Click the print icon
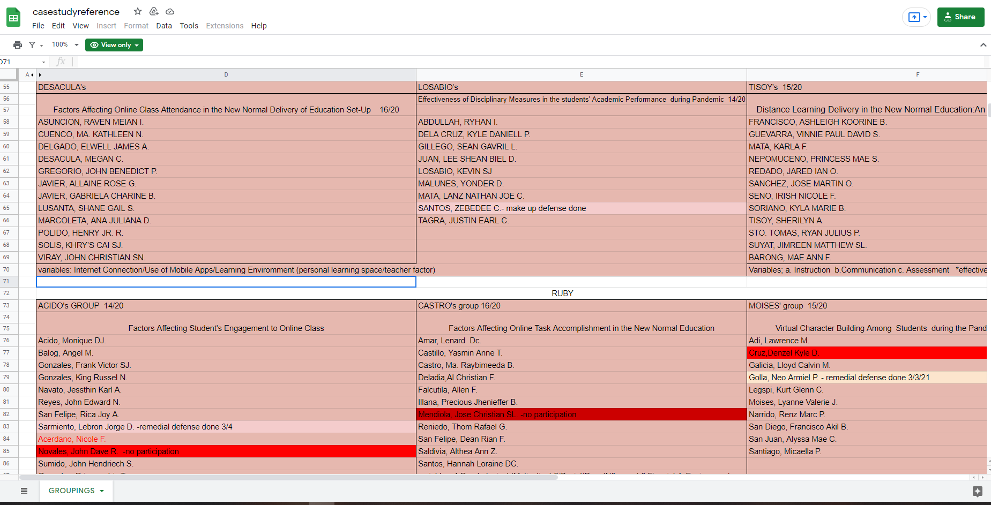The width and height of the screenshot is (991, 505). click(18, 45)
